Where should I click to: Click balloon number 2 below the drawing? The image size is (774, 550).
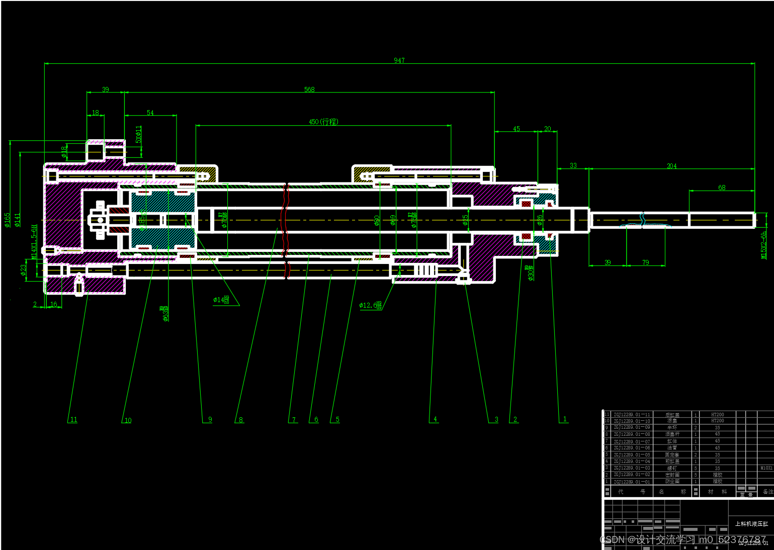515,419
